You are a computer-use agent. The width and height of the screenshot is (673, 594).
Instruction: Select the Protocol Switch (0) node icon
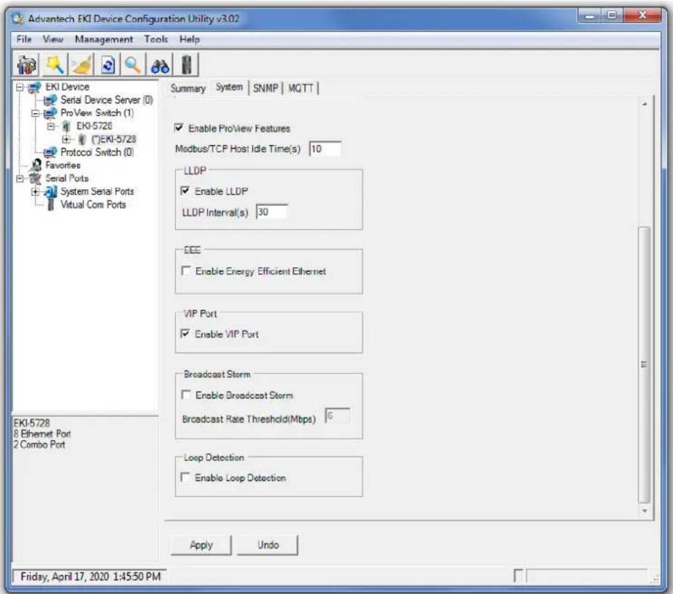(50, 152)
